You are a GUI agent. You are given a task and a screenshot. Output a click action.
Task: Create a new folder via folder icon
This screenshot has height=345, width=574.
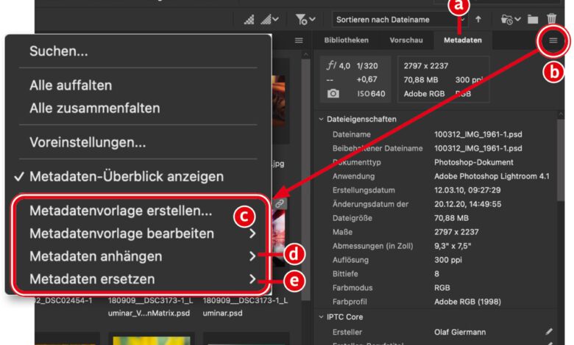pos(533,19)
